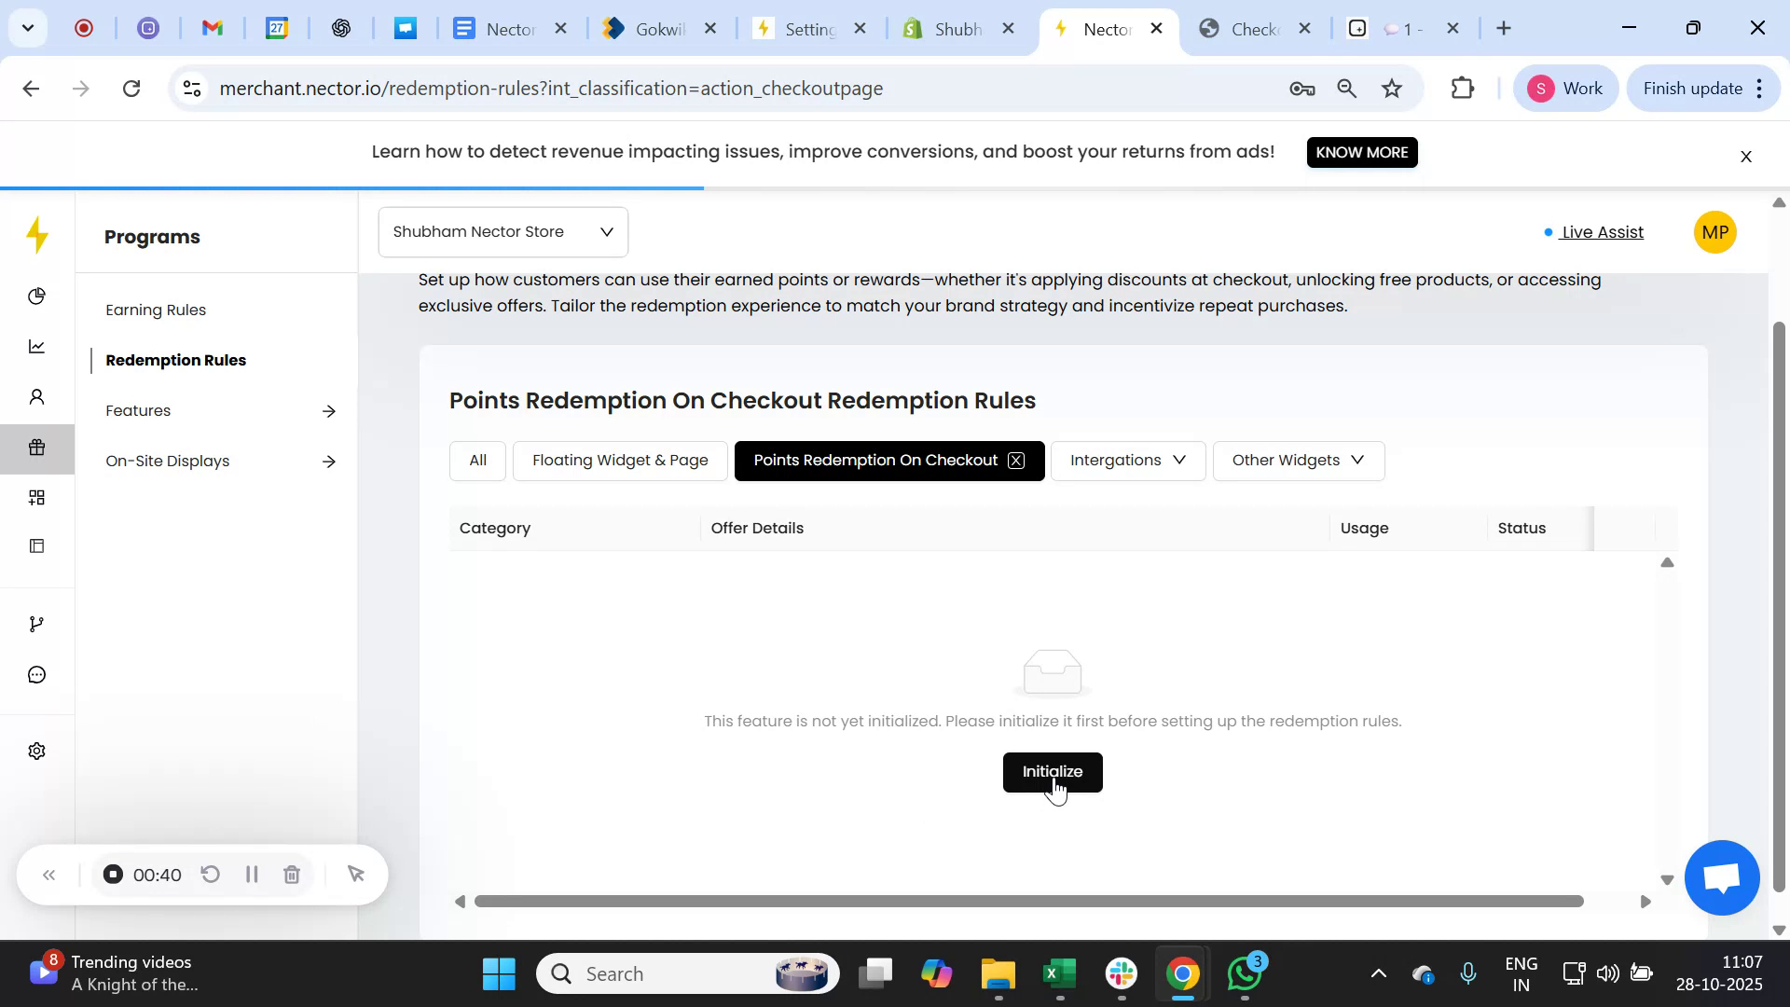This screenshot has width=1790, height=1007.
Task: Switch to the Gokwik browser tab
Action: (x=653, y=28)
